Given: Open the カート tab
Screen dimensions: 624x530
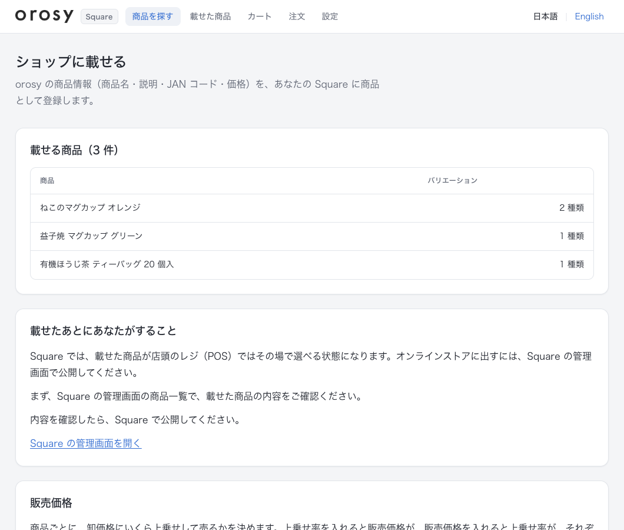Looking at the screenshot, I should tap(260, 16).
